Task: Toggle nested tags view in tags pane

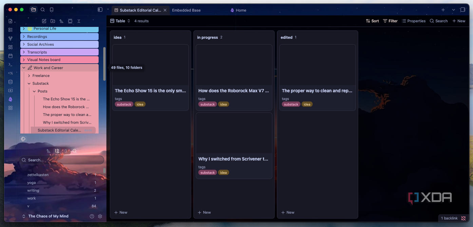Action: pos(57,151)
